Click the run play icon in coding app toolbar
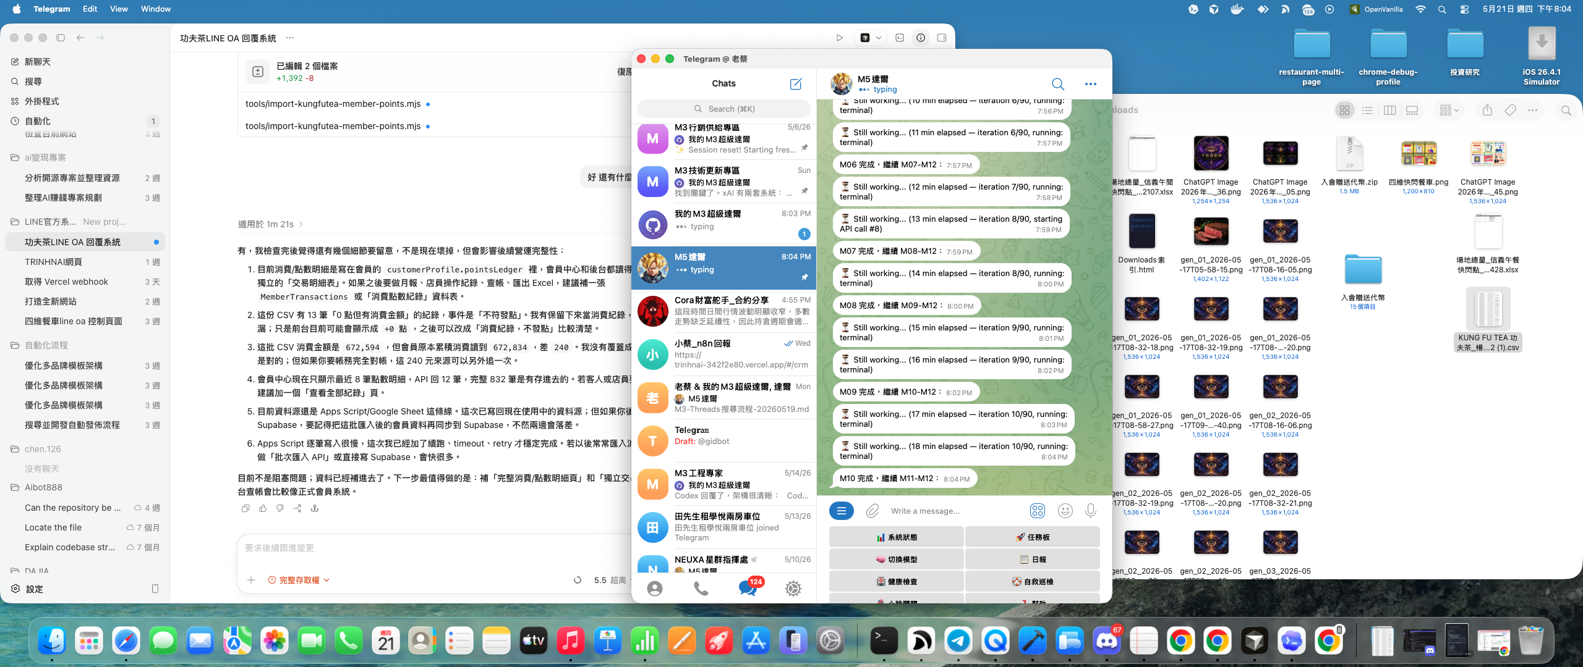 pyautogui.click(x=839, y=38)
